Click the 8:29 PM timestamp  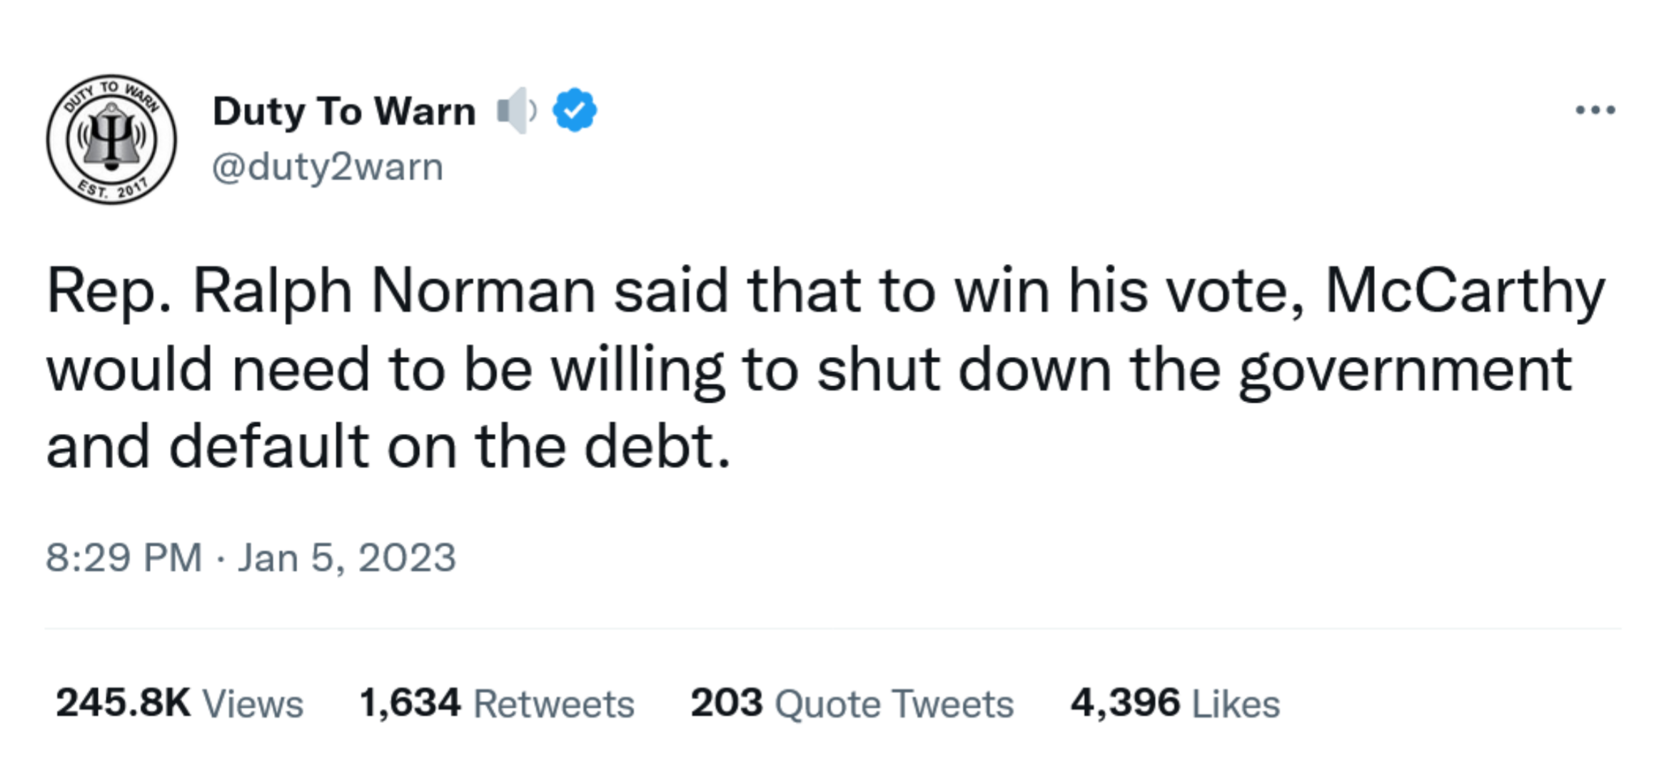coord(124,557)
